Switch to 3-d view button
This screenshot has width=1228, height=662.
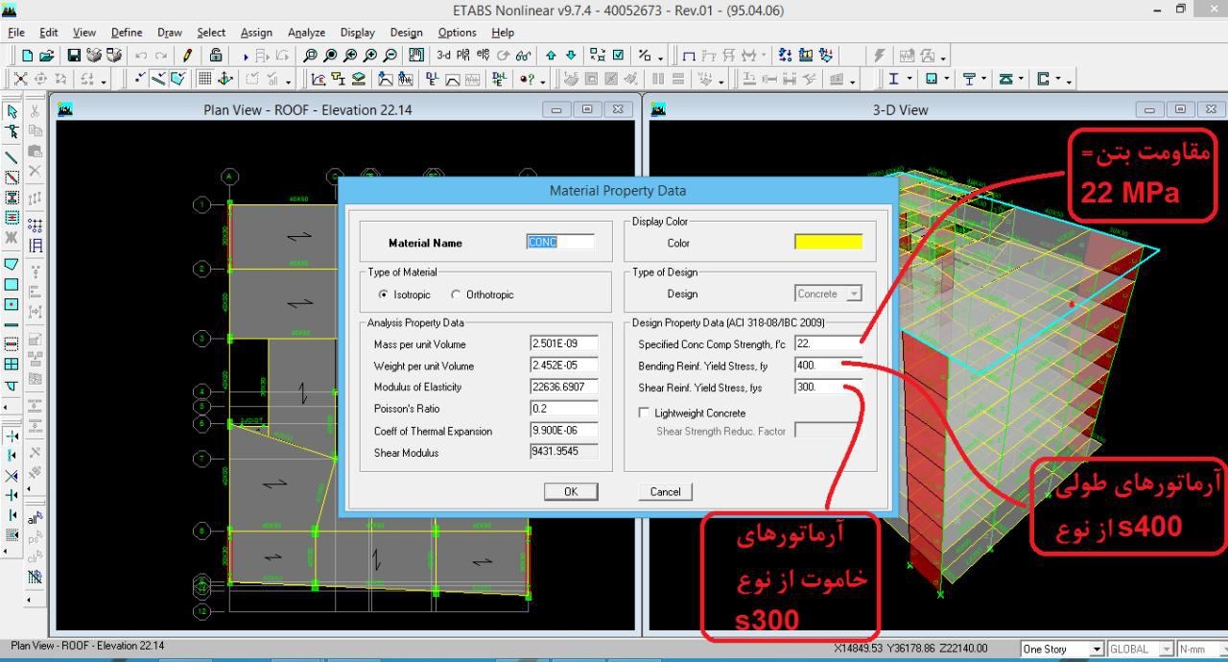pos(443,56)
